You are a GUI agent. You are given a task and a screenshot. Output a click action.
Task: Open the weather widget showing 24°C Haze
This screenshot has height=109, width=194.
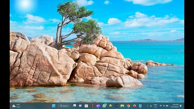pyautogui.click(x=16, y=106)
